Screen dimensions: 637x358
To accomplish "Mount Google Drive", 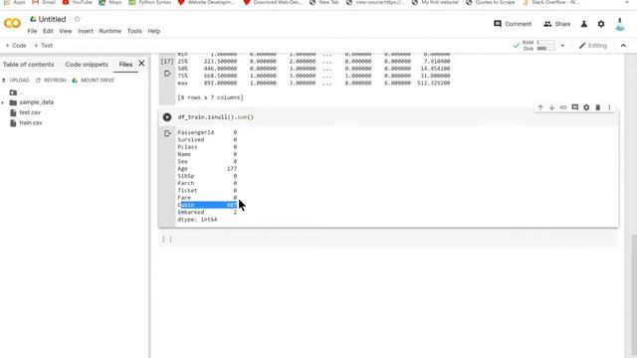I will (x=93, y=80).
